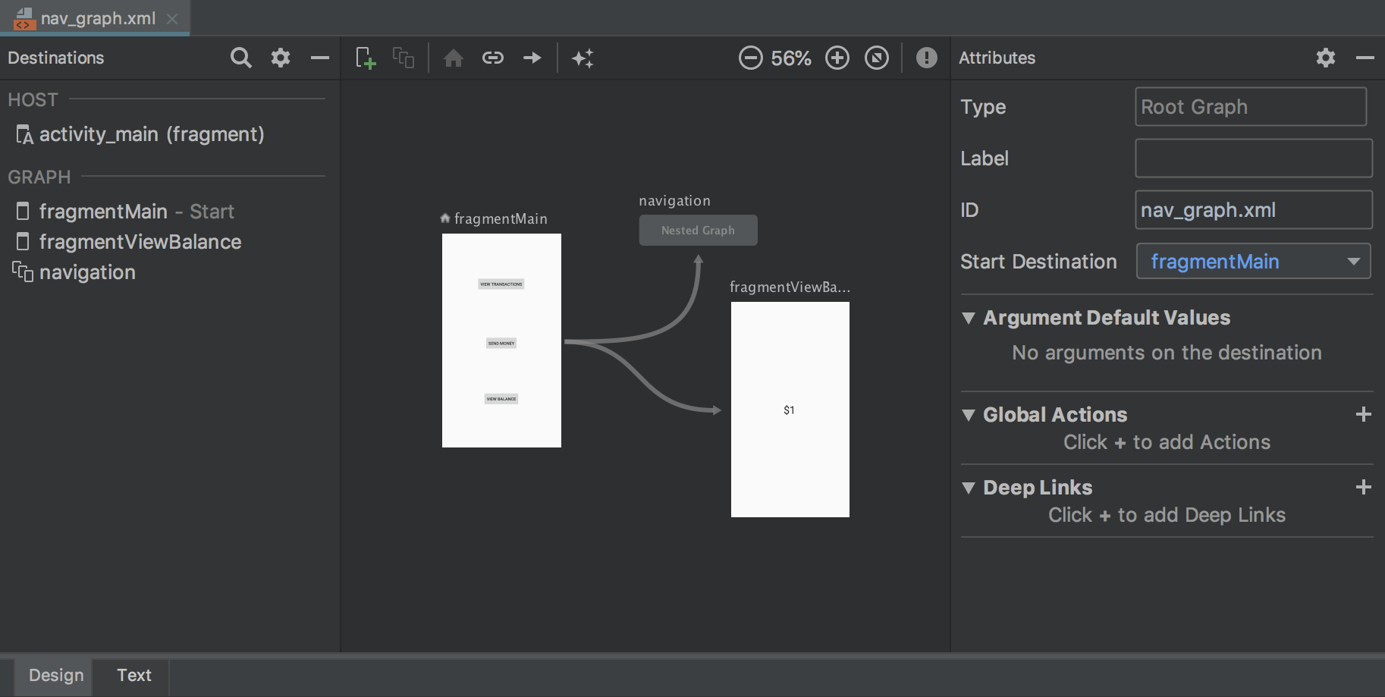Switch to the Text tab
This screenshot has width=1385, height=697.
133,675
